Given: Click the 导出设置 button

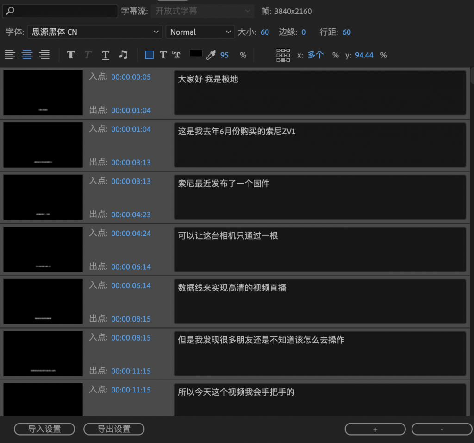Looking at the screenshot, I should pos(114,429).
